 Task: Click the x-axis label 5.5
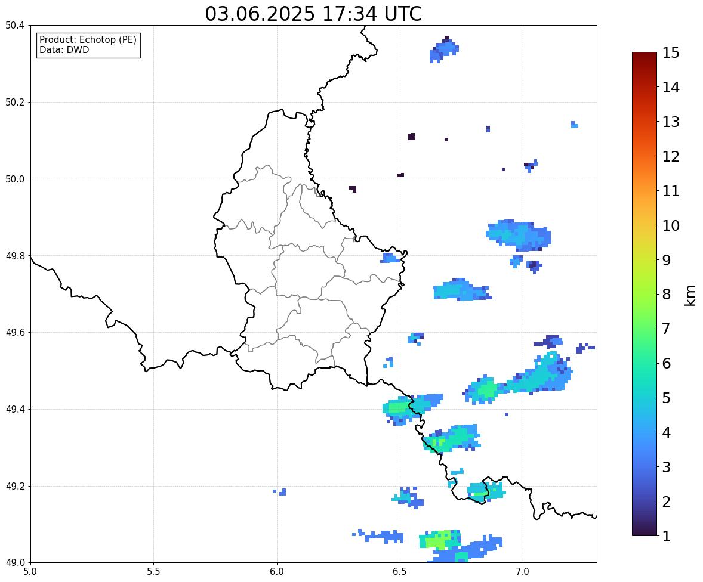(153, 572)
